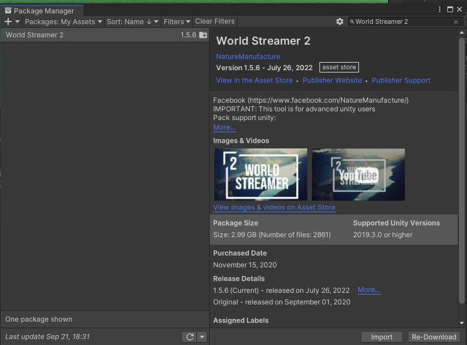Click 'November 15, 2020' purchased date
Image resolution: width=467 pixels, height=345 pixels.
pyautogui.click(x=245, y=265)
